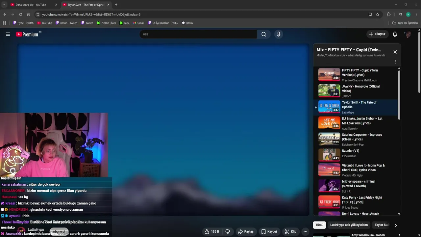Viewport: 421px width, 237px height.
Task: Open Chrome extensions puzzle icon
Action: [x=388, y=14]
